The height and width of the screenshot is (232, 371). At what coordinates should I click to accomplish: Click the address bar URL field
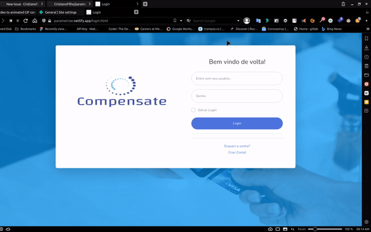pyautogui.click(x=113, y=21)
